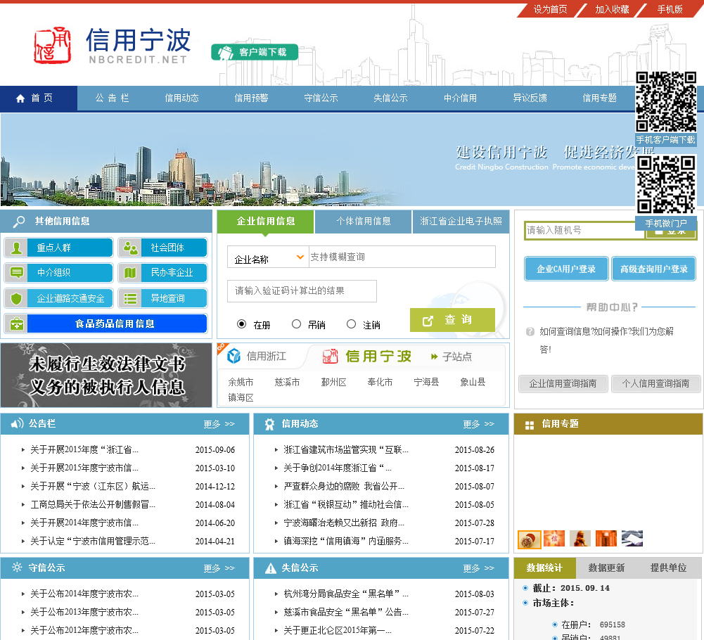Switch to 数据更新 tab
Viewport: 704px width, 640px height.
pos(606,568)
